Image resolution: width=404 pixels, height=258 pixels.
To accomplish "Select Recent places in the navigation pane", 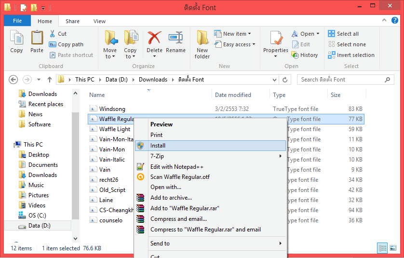I will 46,104.
